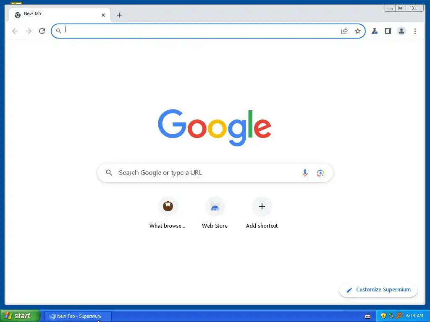
Task: Click the on-screen keyboard icon in taskbar
Action: 368,316
